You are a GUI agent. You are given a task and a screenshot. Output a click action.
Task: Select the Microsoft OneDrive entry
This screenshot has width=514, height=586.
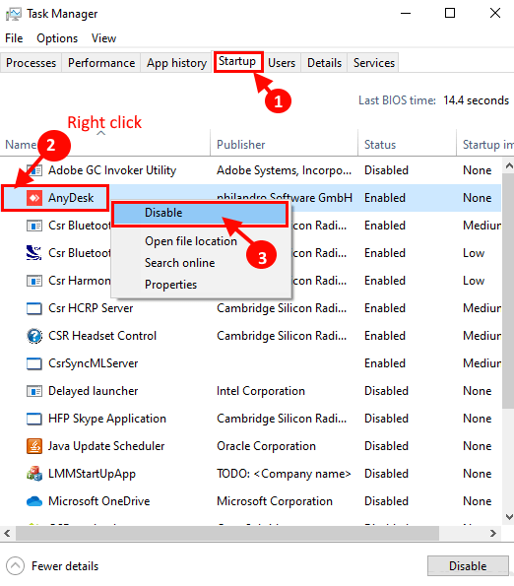click(99, 501)
